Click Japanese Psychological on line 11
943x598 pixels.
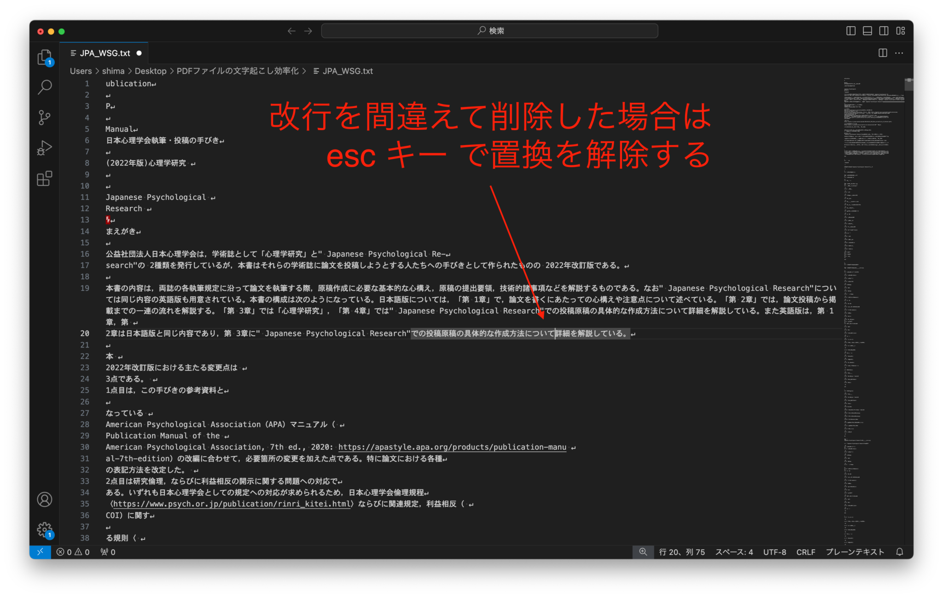[156, 197]
